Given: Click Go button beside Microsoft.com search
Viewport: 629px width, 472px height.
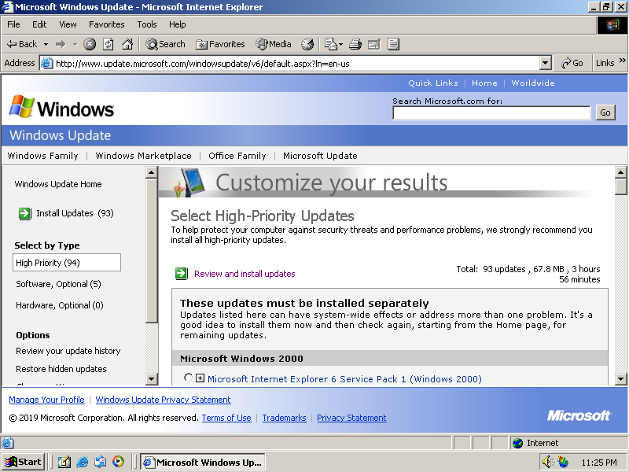Looking at the screenshot, I should [605, 112].
